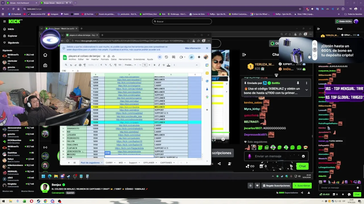Open the Siguiendo sidebar item
The height and width of the screenshot is (204, 364).
11,43
